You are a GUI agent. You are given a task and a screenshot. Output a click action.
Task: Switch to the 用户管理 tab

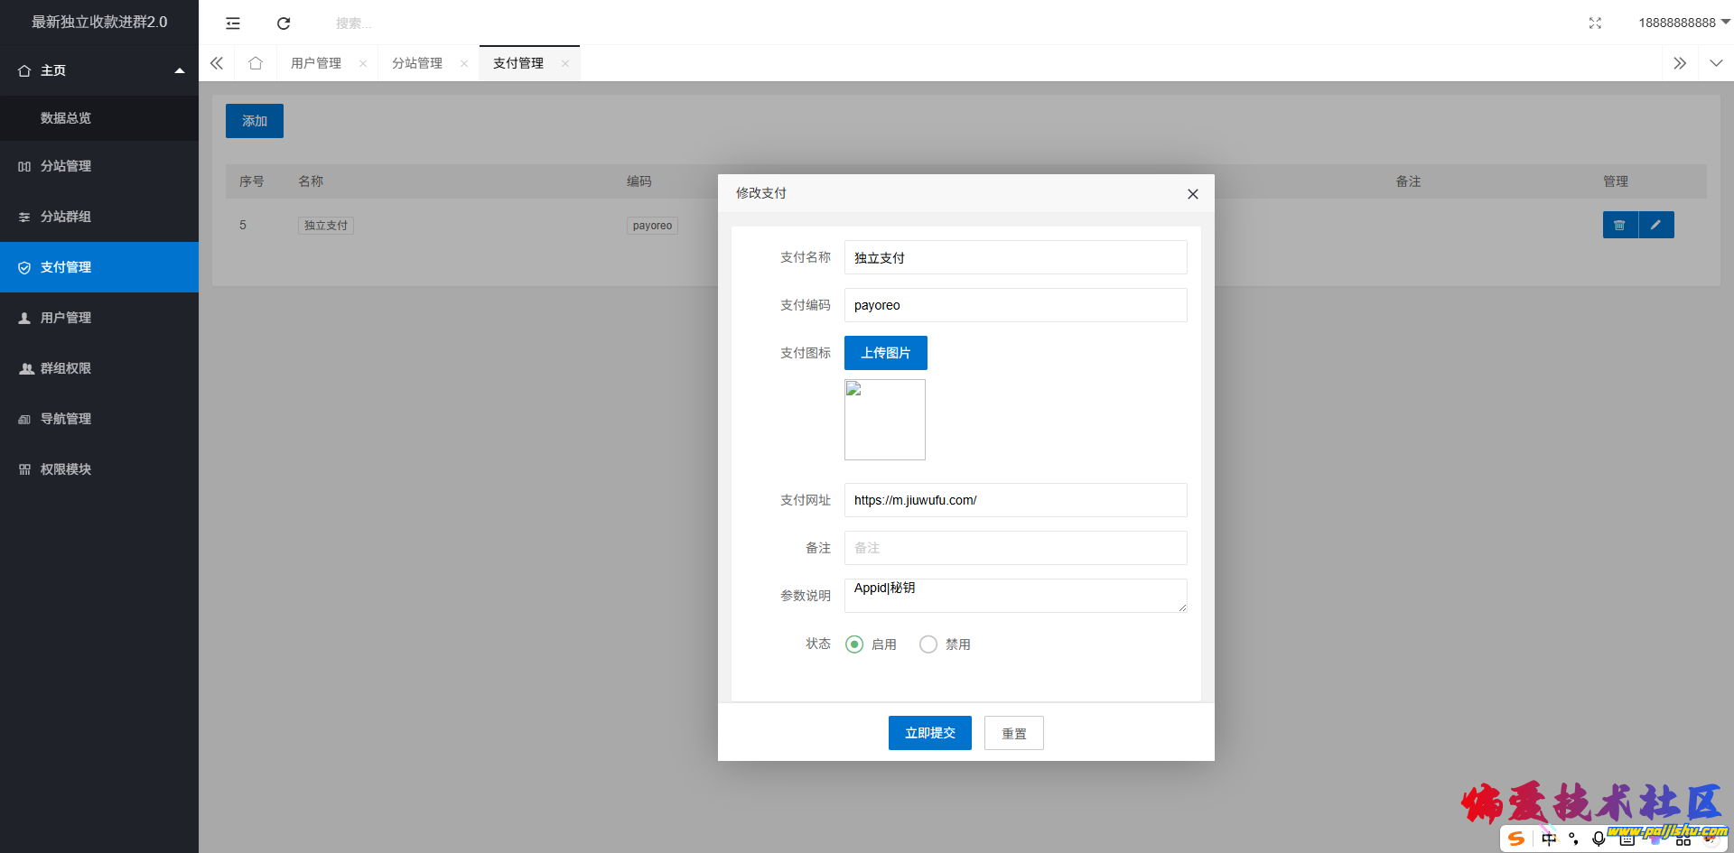316,63
